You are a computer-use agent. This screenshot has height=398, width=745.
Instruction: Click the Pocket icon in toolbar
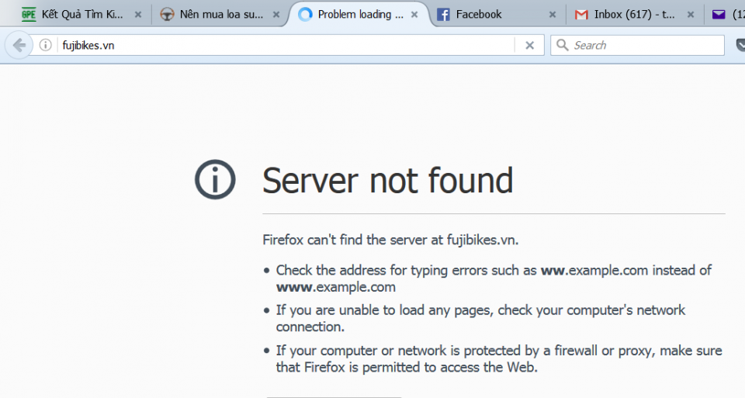(737, 45)
